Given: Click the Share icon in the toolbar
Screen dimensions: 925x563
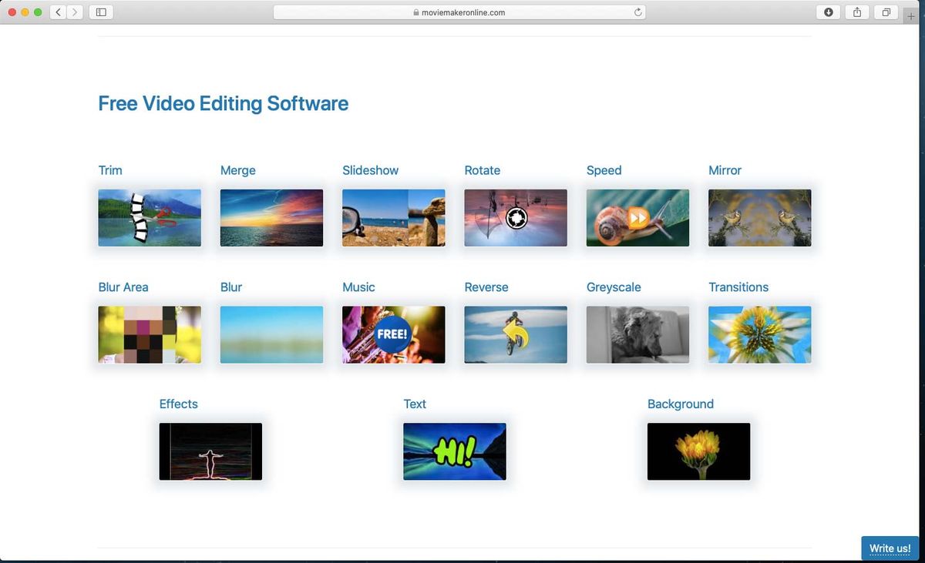Looking at the screenshot, I should [857, 12].
